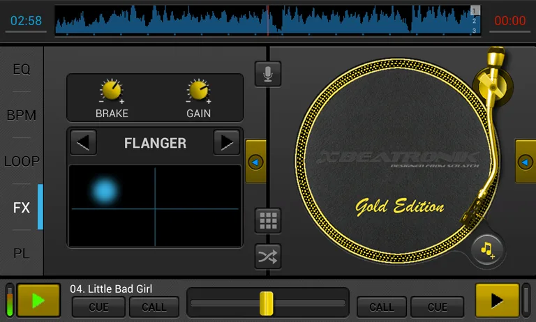Select waveform cue marker 2
Viewport: 536px width, 322px height.
coord(474,21)
